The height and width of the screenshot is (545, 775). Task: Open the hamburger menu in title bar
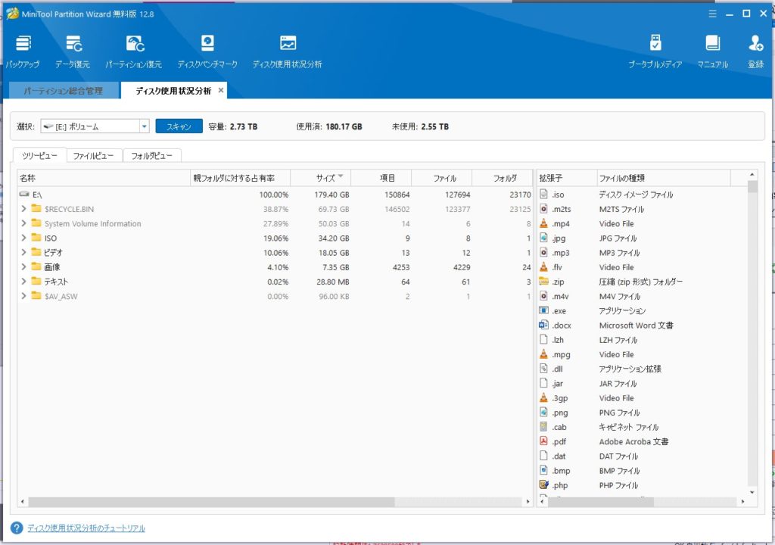pyautogui.click(x=712, y=13)
